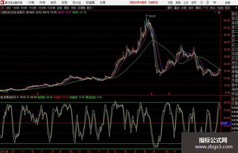Add stock via +自选 button
Screen dimensions: 238x153
(220, 8)
